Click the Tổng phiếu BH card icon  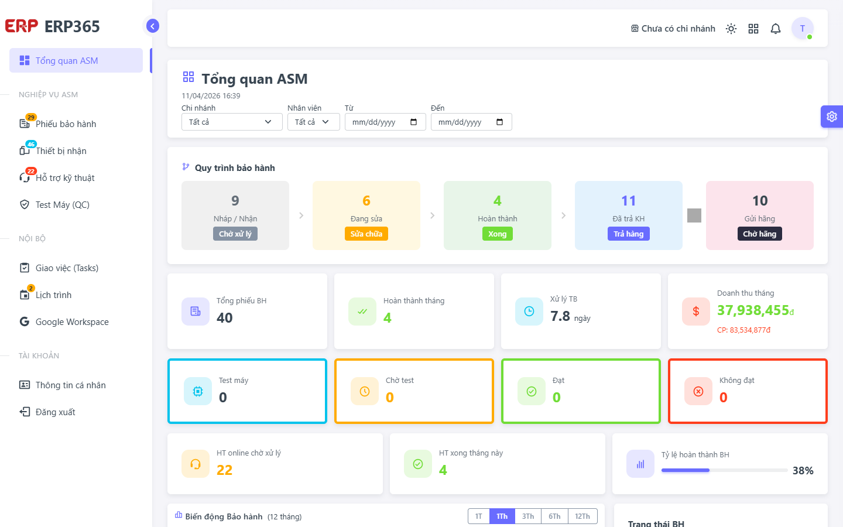click(196, 312)
